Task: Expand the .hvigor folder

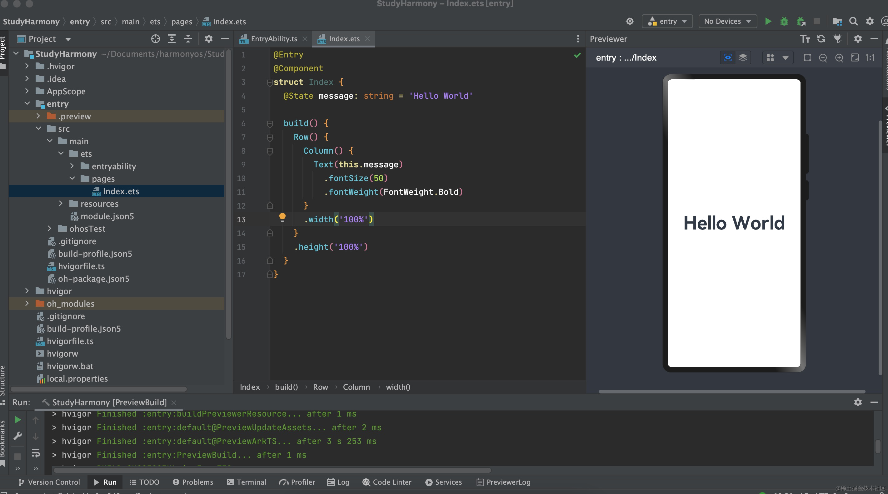Action: pos(27,66)
